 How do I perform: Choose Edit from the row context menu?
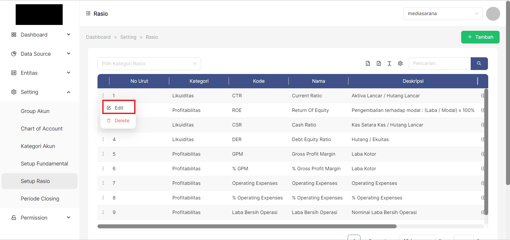119,108
